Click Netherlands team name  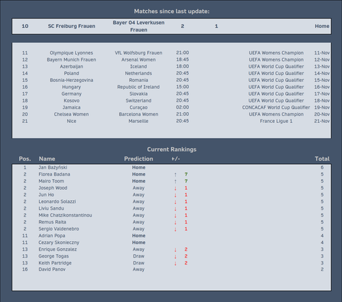click(x=139, y=73)
